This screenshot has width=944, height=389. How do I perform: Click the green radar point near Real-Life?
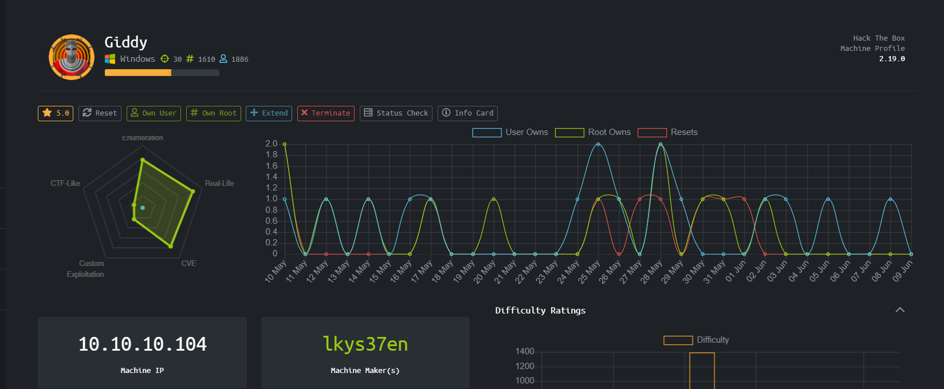[x=193, y=191]
